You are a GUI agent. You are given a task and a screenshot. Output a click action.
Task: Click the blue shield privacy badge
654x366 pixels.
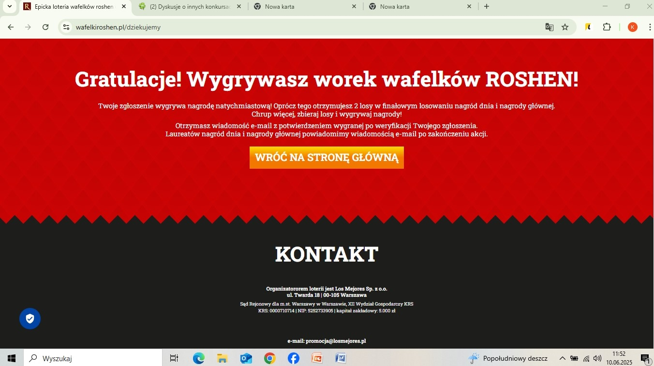tap(30, 319)
